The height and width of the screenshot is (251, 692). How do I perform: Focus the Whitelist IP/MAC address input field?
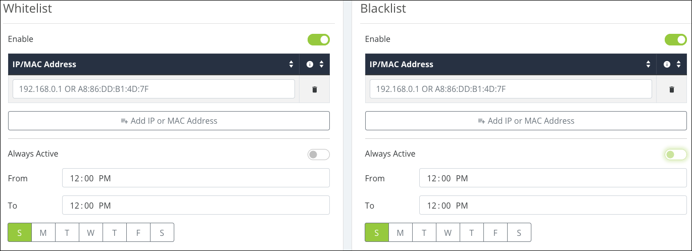click(154, 89)
